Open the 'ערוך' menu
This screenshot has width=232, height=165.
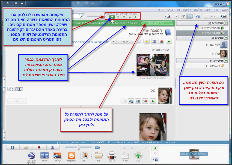(x=215, y=10)
